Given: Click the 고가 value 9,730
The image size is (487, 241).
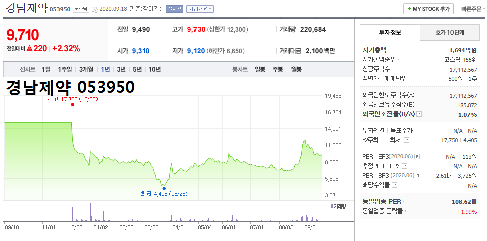Looking at the screenshot, I should pyautogui.click(x=196, y=30).
